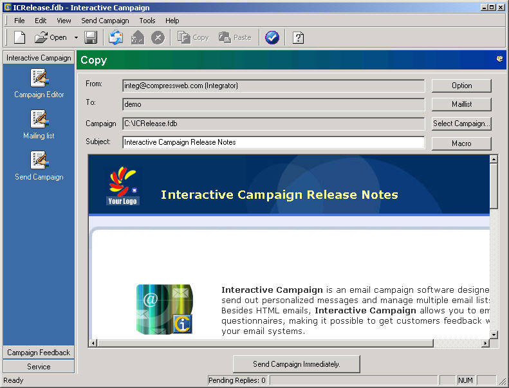Click the grayed cancel X toolbar icon
Image resolution: width=509 pixels, height=388 pixels.
click(x=158, y=38)
